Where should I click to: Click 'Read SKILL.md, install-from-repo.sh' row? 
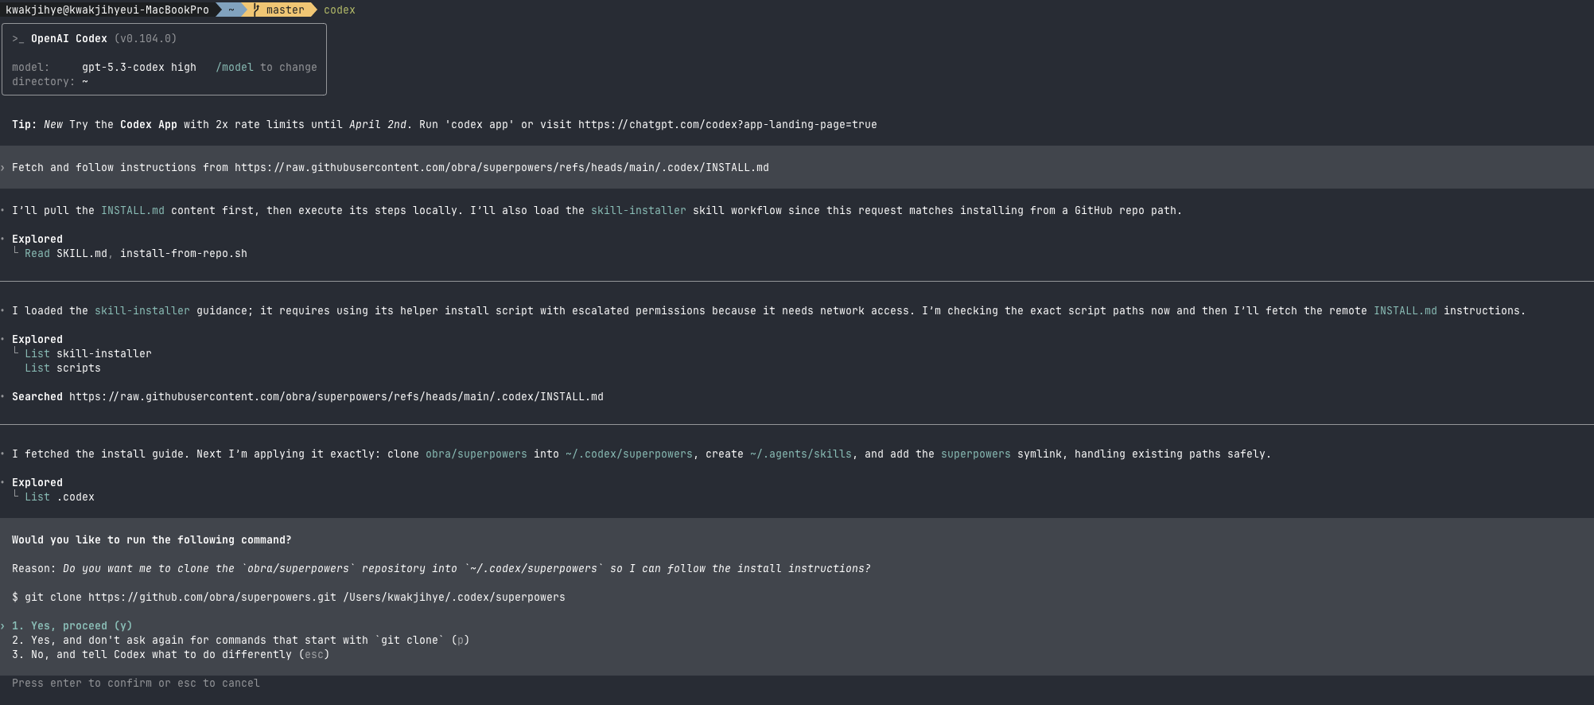(x=136, y=253)
